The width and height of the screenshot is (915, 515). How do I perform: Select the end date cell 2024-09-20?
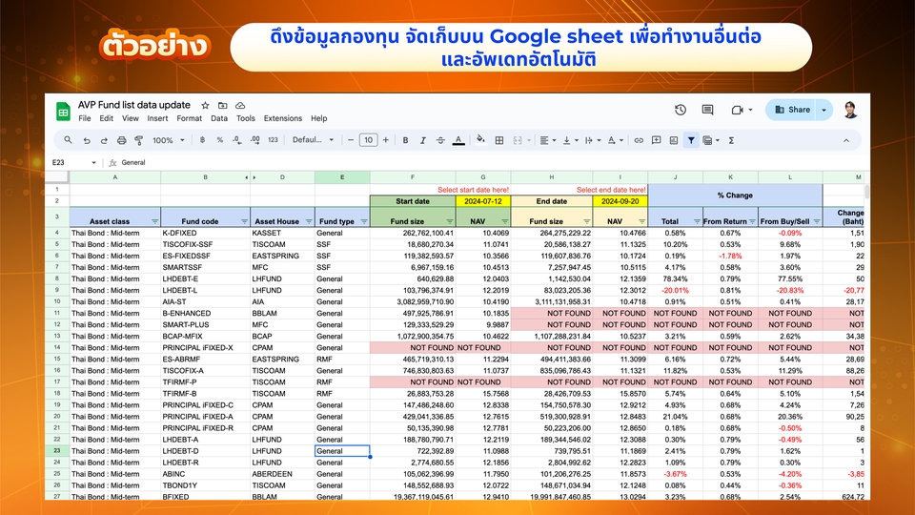[620, 201]
